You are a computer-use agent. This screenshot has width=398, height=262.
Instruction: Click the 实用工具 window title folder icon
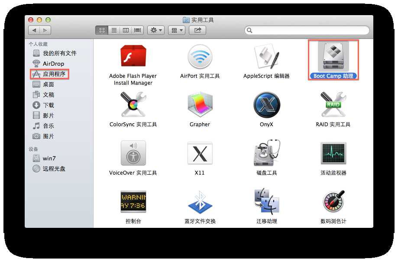tap(186, 20)
